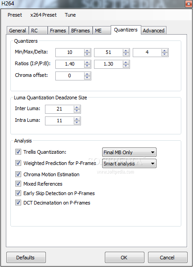Increase the Chroma offset value
The image size is (193, 267).
click(x=87, y=74)
